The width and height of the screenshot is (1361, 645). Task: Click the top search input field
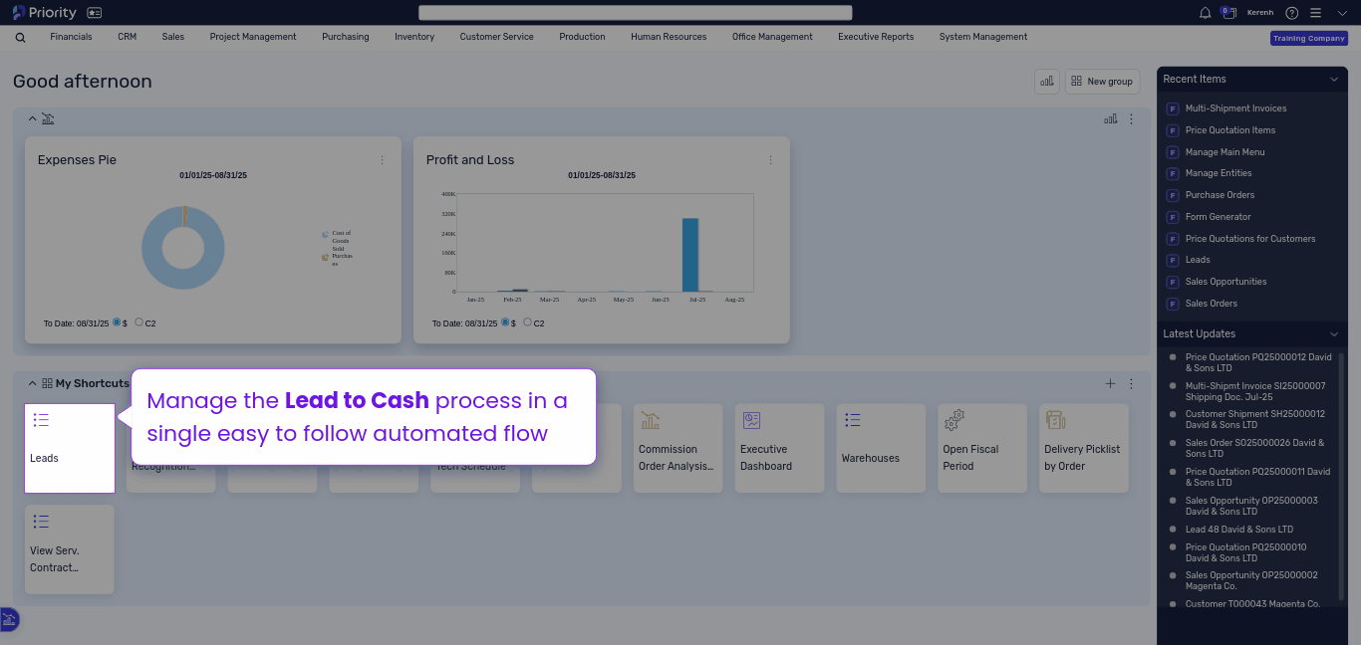[635, 13]
